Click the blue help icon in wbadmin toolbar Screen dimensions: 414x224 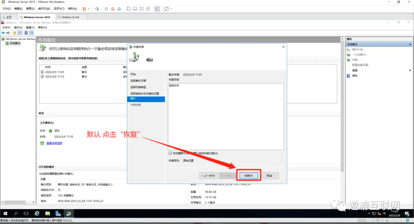[26, 33]
